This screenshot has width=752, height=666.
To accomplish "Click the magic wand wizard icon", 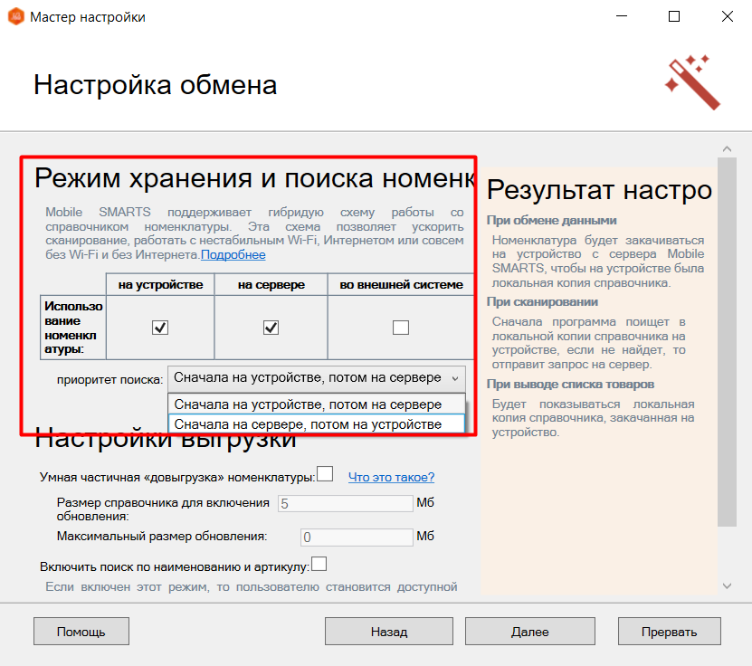I will coord(692,82).
